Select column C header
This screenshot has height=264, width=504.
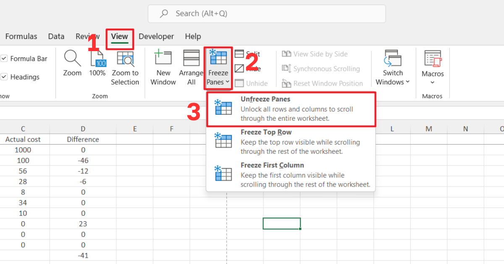[x=23, y=129]
